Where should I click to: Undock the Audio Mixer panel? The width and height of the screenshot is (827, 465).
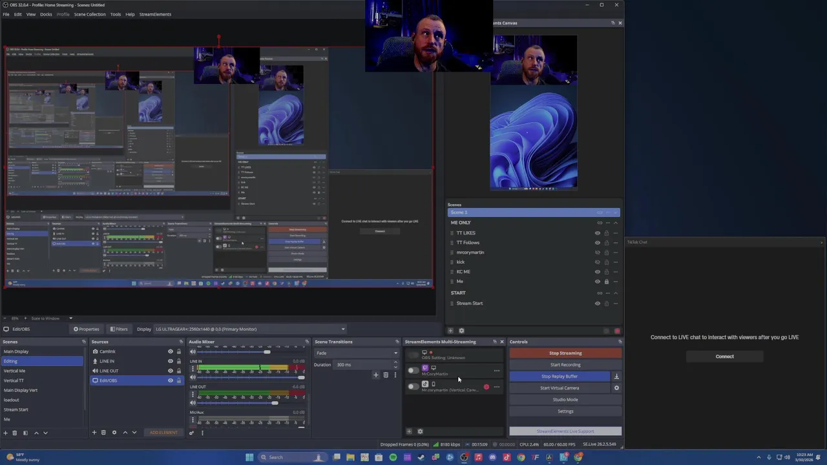(308, 342)
